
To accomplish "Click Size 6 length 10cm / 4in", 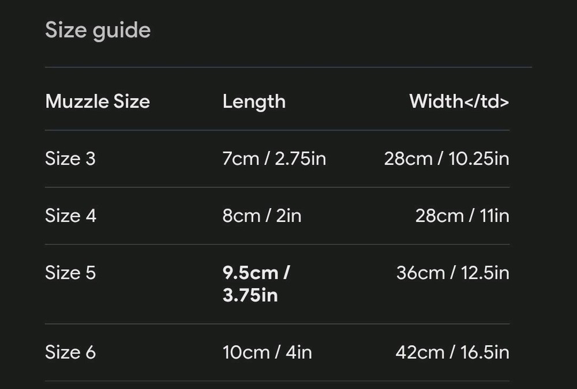I will [x=267, y=352].
